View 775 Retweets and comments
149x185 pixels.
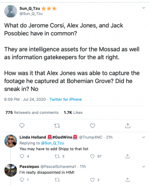[x=32, y=113]
